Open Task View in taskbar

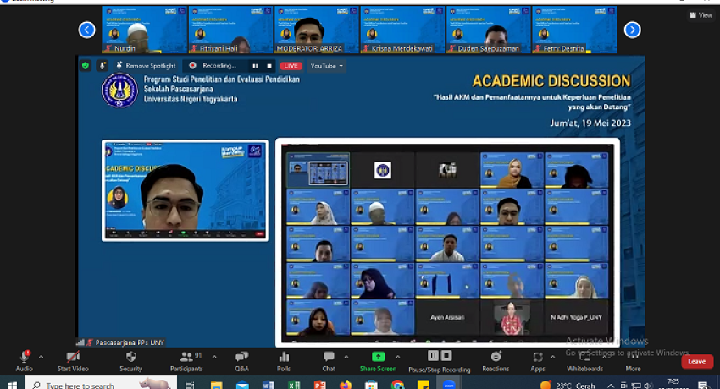pyautogui.click(x=190, y=384)
